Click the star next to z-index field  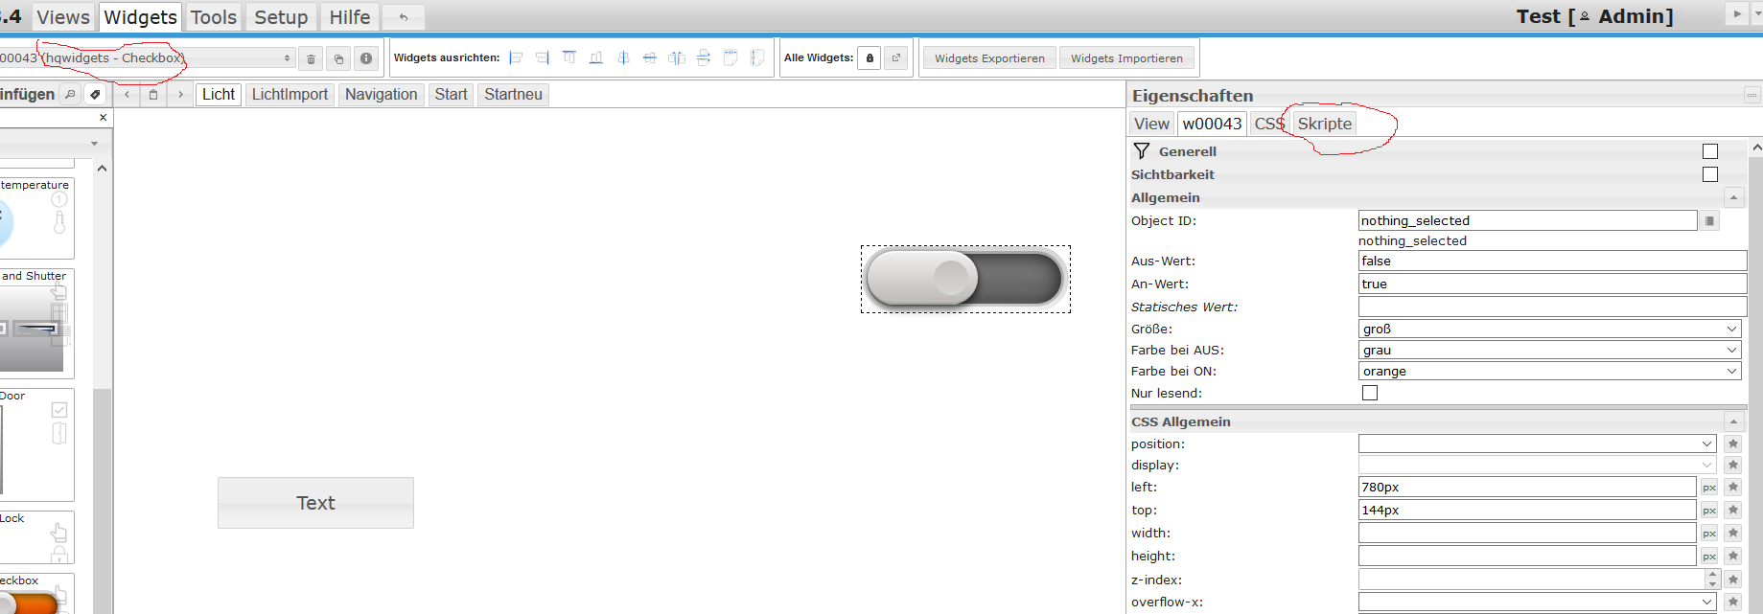coord(1733,580)
